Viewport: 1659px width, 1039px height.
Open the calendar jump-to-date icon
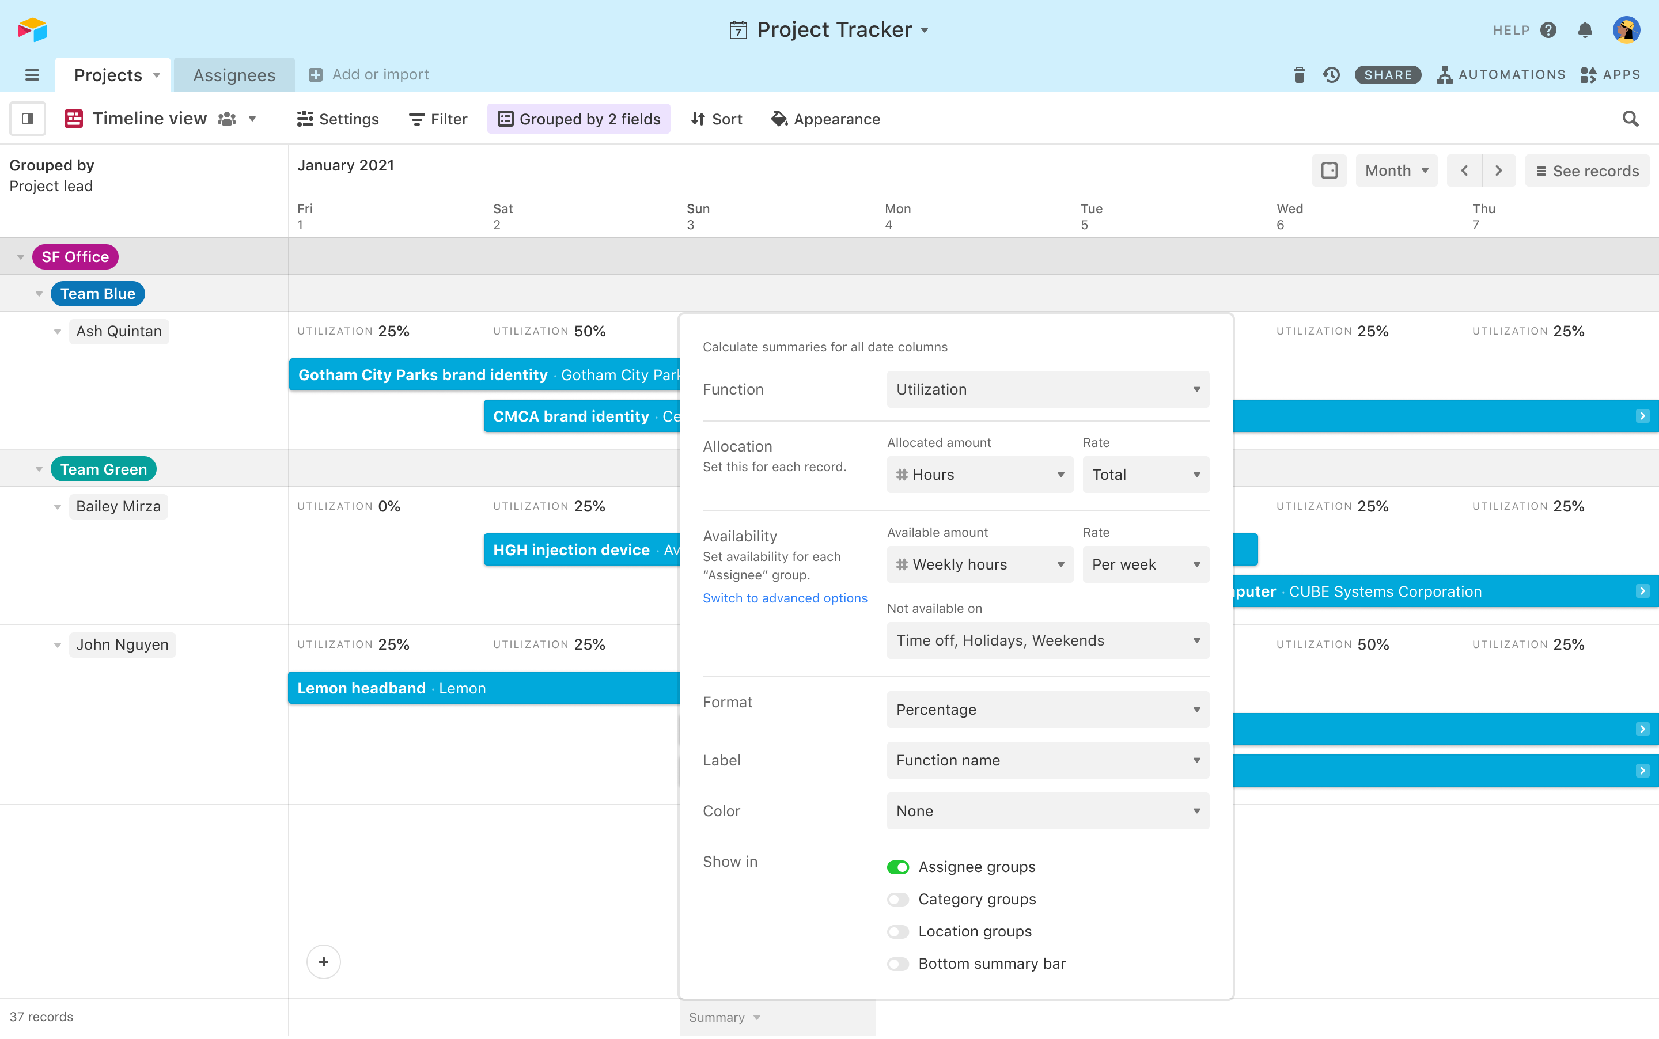coord(1329,170)
